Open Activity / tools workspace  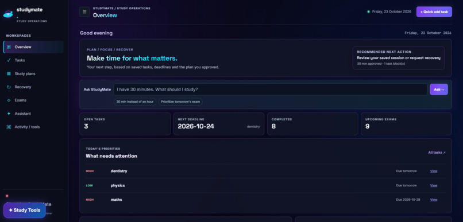coord(33,127)
